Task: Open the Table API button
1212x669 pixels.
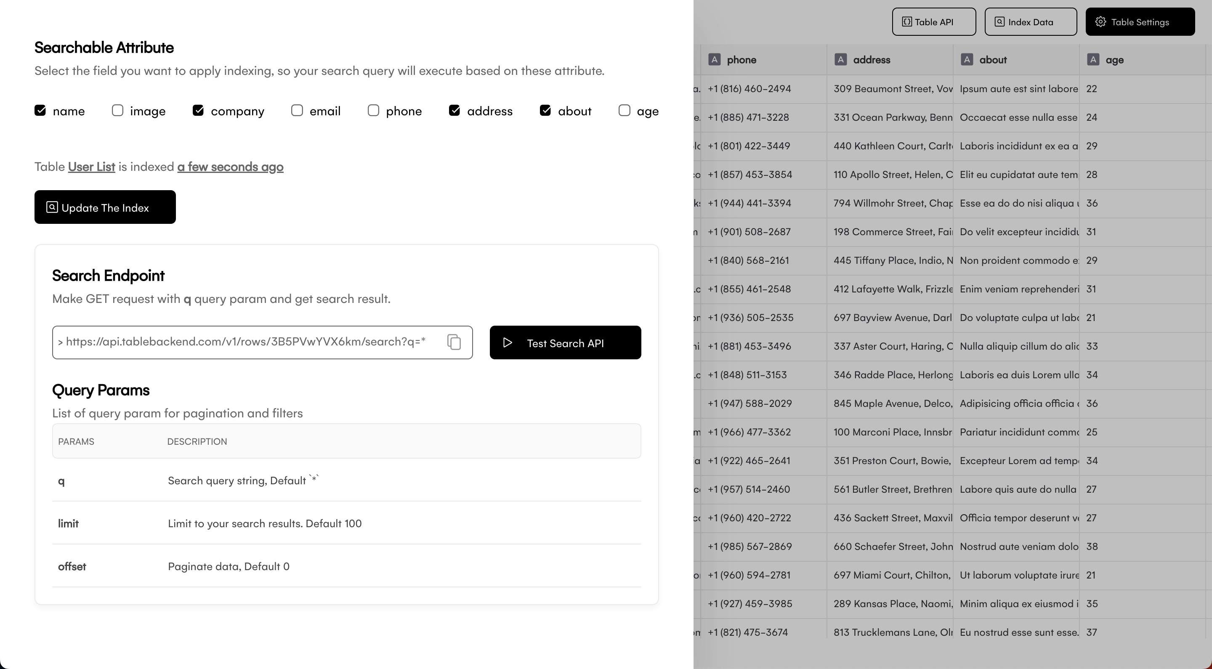Action: tap(933, 21)
